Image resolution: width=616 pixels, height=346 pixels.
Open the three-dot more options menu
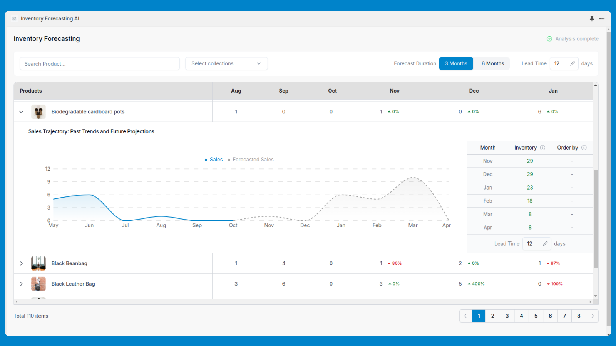tap(602, 18)
